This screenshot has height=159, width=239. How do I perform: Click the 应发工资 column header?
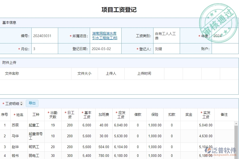pyautogui.click(x=121, y=114)
